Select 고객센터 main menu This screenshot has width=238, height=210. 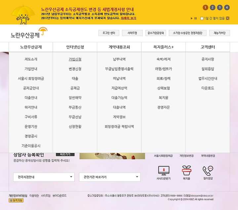[208, 47]
